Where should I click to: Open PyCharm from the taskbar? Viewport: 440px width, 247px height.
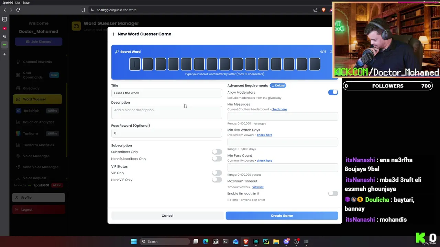[266, 242]
